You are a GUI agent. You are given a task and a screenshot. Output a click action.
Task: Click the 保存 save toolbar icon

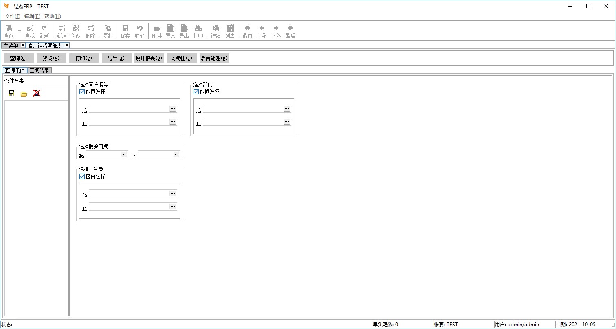tap(125, 31)
